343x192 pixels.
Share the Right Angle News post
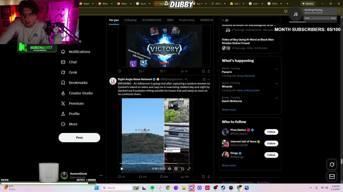click(x=209, y=177)
